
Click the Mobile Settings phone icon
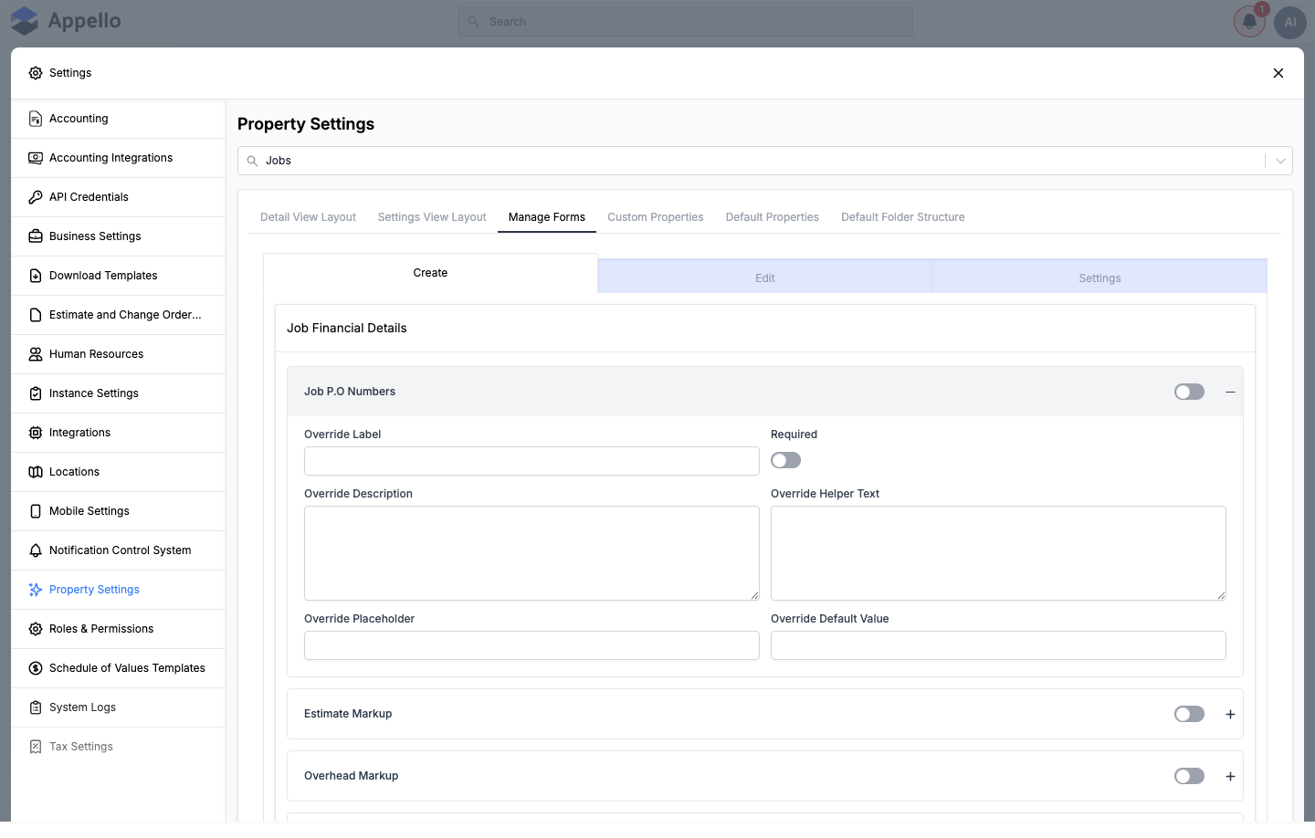[36, 511]
